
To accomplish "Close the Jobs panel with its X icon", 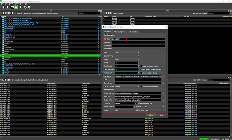I will (101, 11).
